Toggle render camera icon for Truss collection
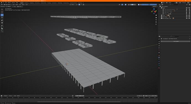This screenshot has width=191, height=104. pos(190,15)
